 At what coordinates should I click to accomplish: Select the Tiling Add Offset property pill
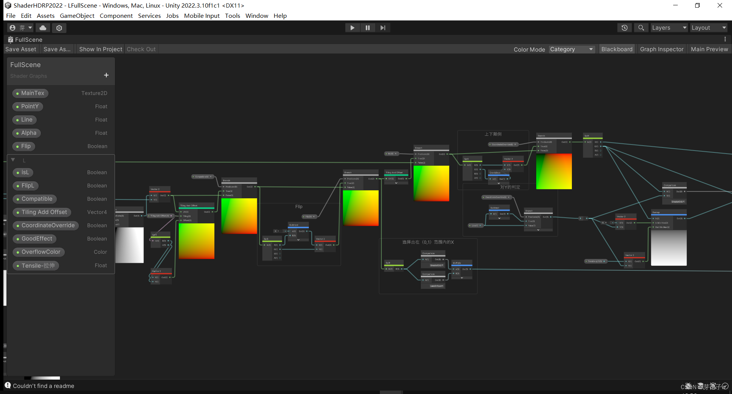42,212
